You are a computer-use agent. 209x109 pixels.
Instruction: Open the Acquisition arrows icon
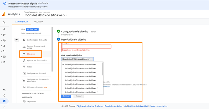[x=4, y=51]
